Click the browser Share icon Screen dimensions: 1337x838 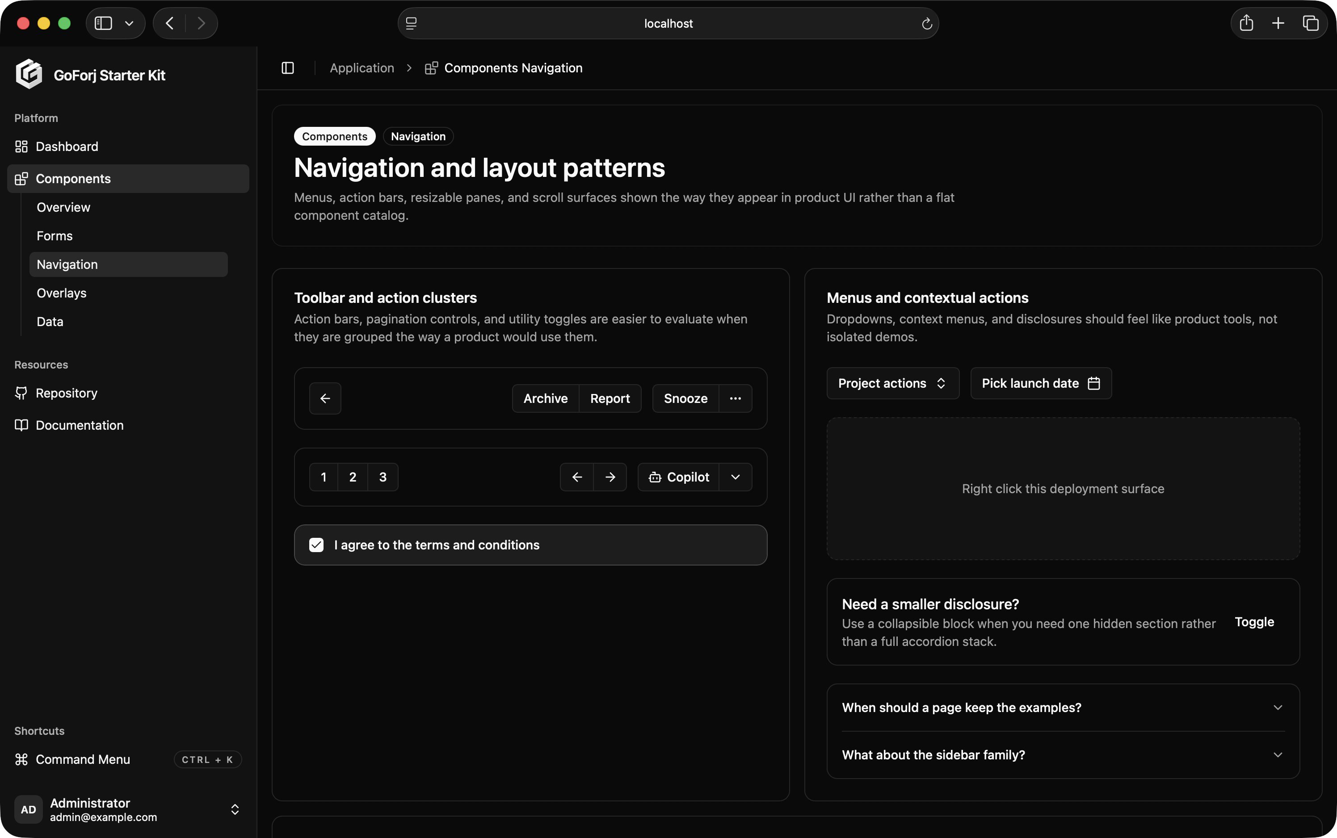1247,23
